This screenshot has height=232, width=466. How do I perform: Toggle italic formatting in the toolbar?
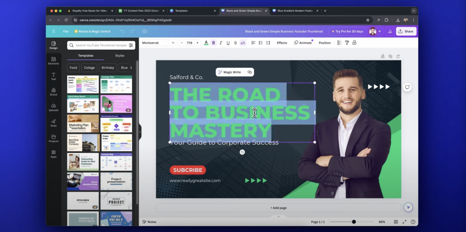pyautogui.click(x=221, y=42)
